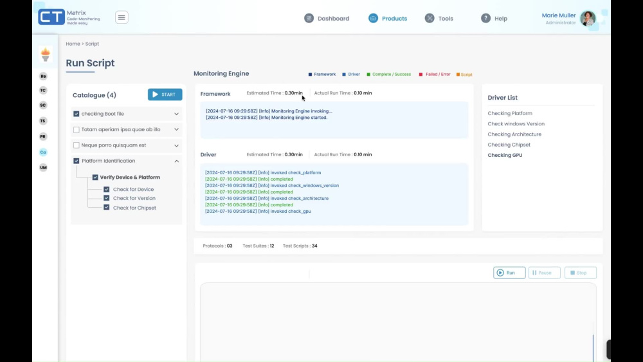Open the Re sidebar item
This screenshot has width=643, height=362.
[x=43, y=77]
